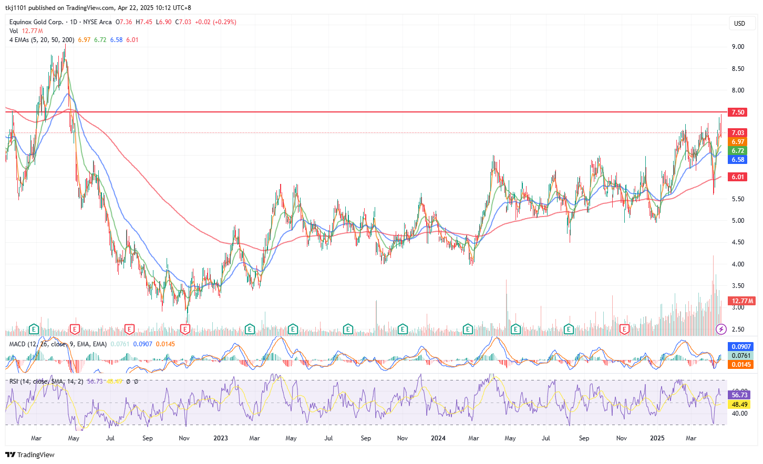Click green earnings marker E near May 2024
Viewport: 763px width, 464px height.
click(515, 329)
